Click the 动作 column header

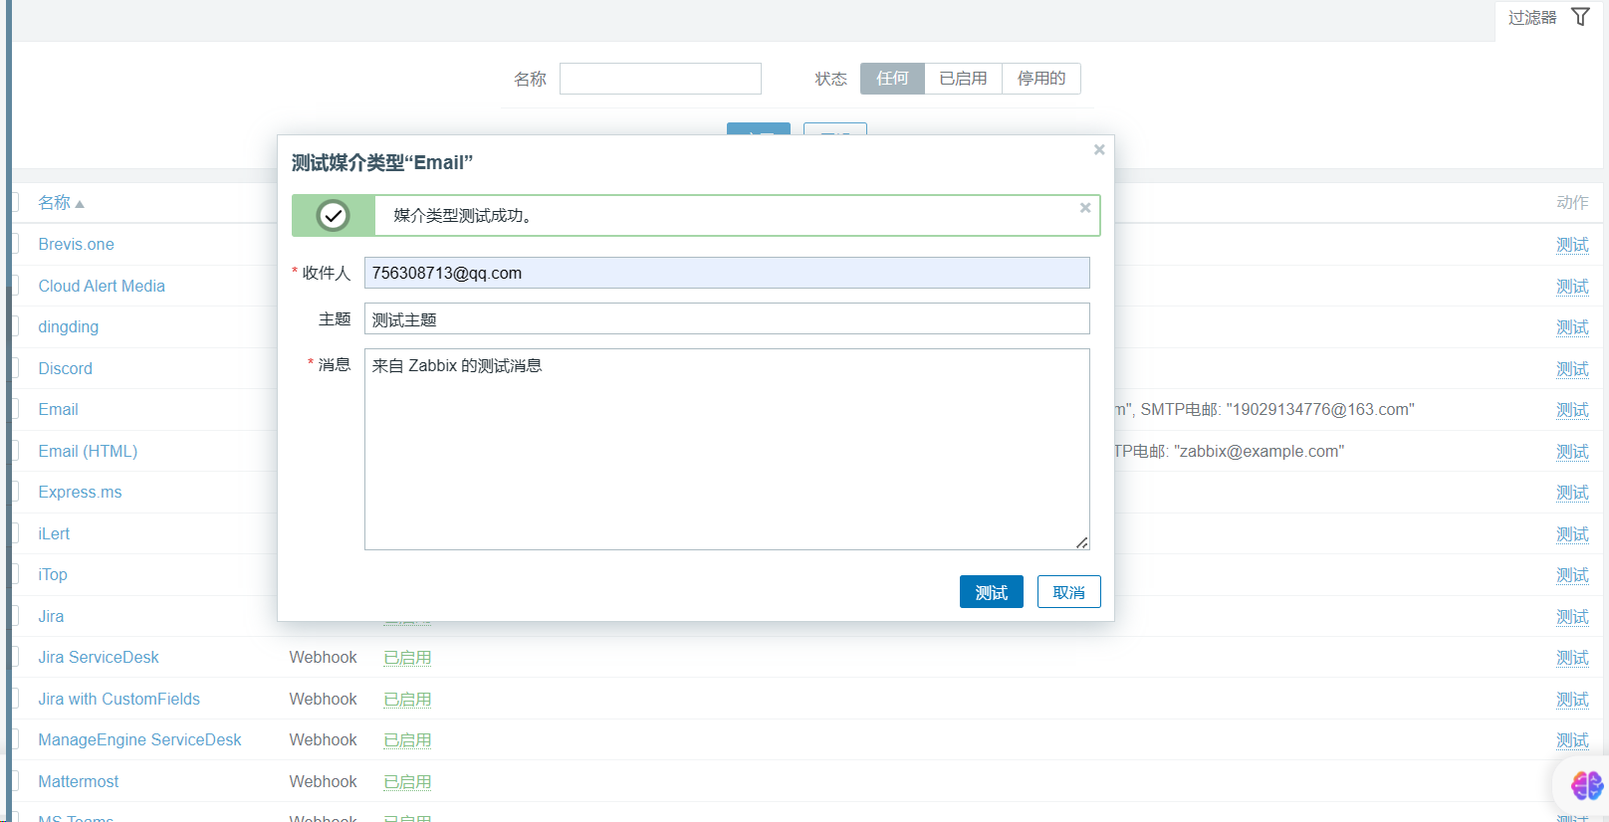tap(1572, 203)
